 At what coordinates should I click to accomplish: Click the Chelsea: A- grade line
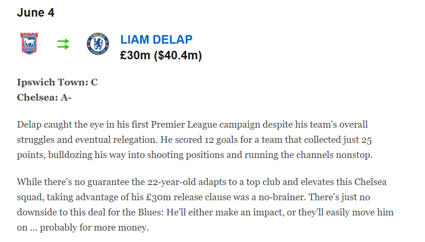tap(44, 97)
